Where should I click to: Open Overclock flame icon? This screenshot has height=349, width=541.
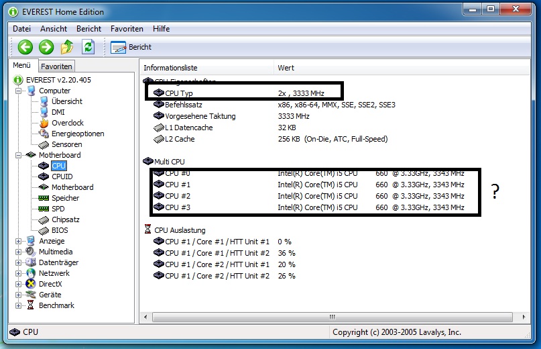click(44, 123)
